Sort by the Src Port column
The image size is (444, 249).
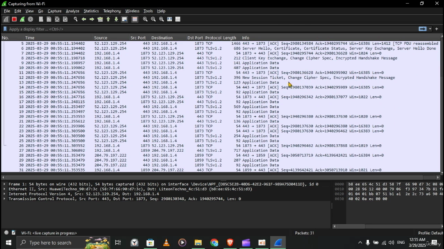tap(138, 37)
